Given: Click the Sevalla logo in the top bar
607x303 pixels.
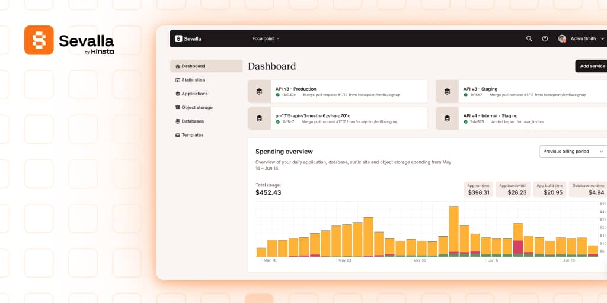Looking at the screenshot, I should click(188, 39).
